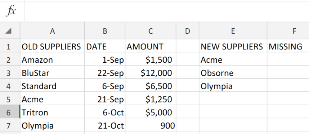The image size is (309, 134).
Task: Select column E header
Action: [x=233, y=31]
